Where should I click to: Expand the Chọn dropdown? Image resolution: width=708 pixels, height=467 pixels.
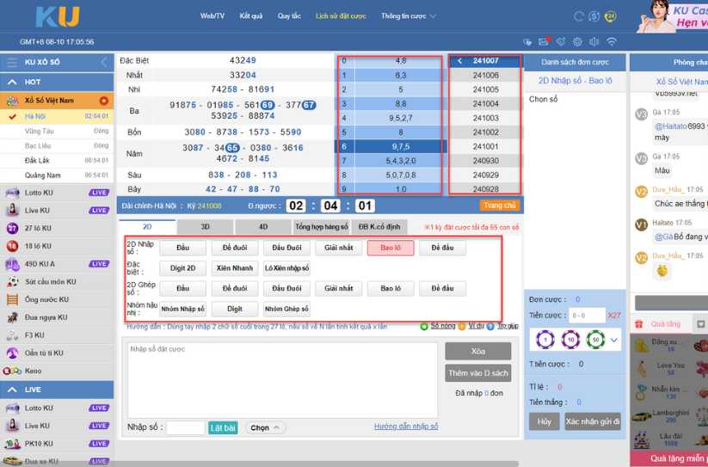(266, 427)
